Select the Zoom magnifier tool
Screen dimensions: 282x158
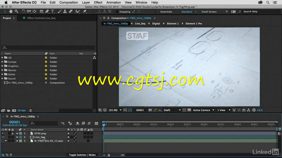(x=17, y=12)
